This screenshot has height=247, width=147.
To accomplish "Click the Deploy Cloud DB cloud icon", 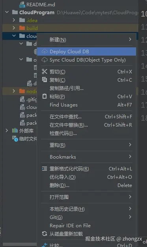I will click(x=45, y=52).
